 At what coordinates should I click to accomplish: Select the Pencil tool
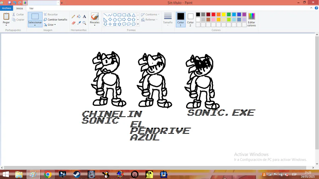coord(73,16)
